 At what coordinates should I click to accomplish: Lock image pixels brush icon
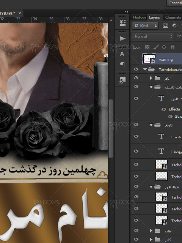tap(155, 47)
